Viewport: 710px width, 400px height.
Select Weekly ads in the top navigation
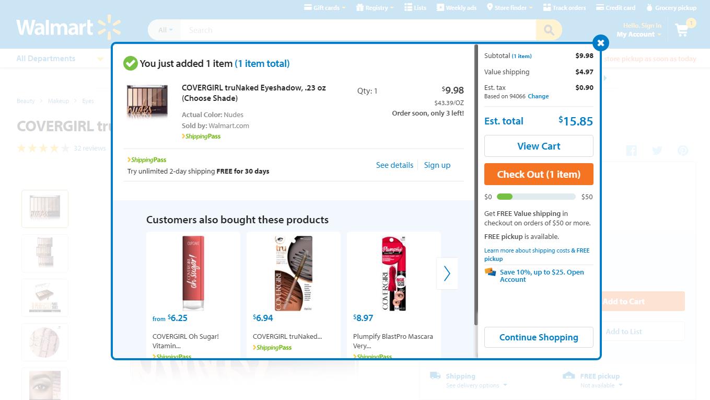tap(456, 7)
